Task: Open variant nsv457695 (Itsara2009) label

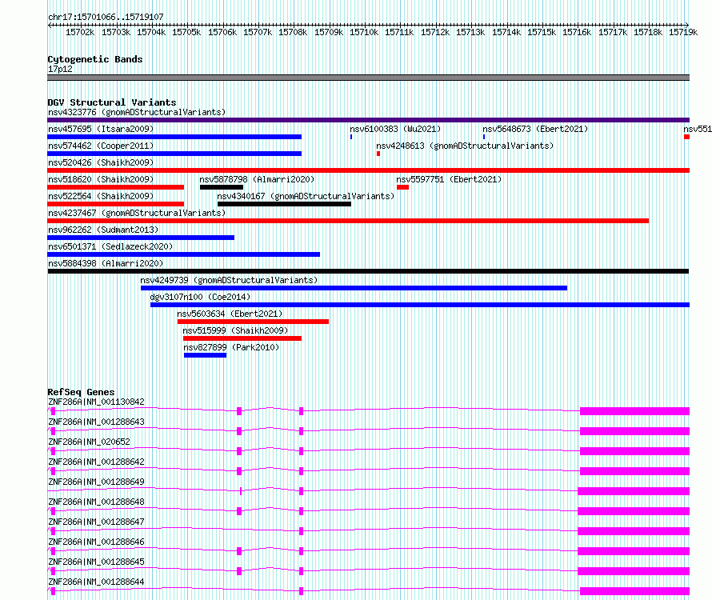Action: 101,129
